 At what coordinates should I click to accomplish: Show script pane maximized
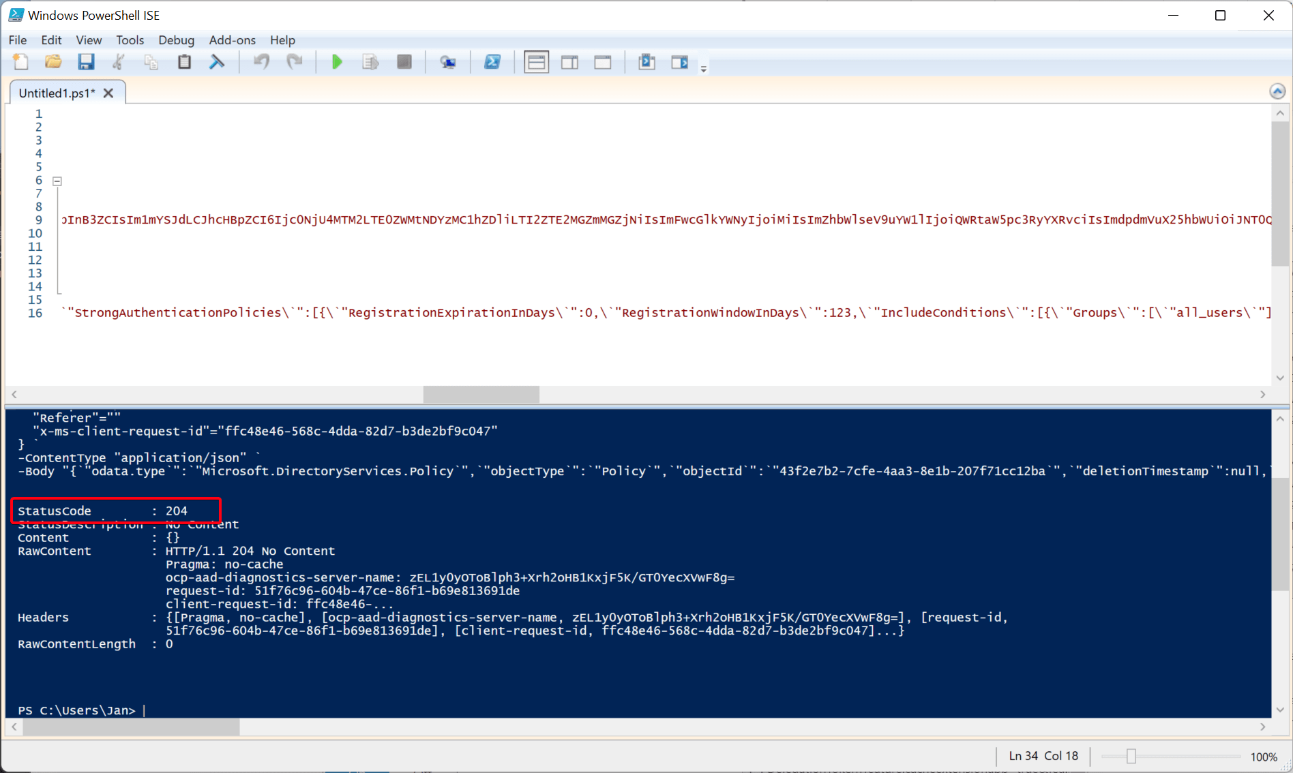pos(603,62)
